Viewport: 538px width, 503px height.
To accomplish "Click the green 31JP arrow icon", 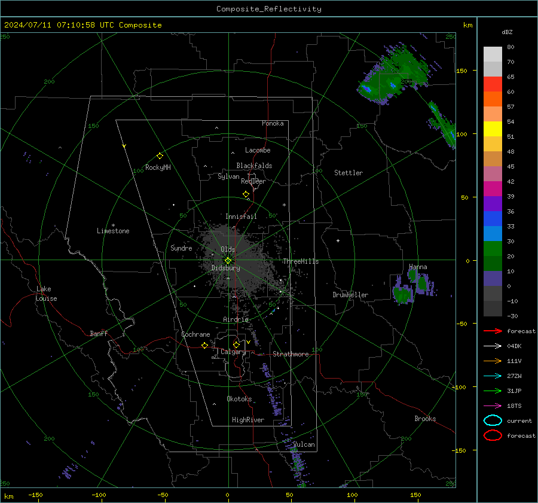I will (493, 391).
